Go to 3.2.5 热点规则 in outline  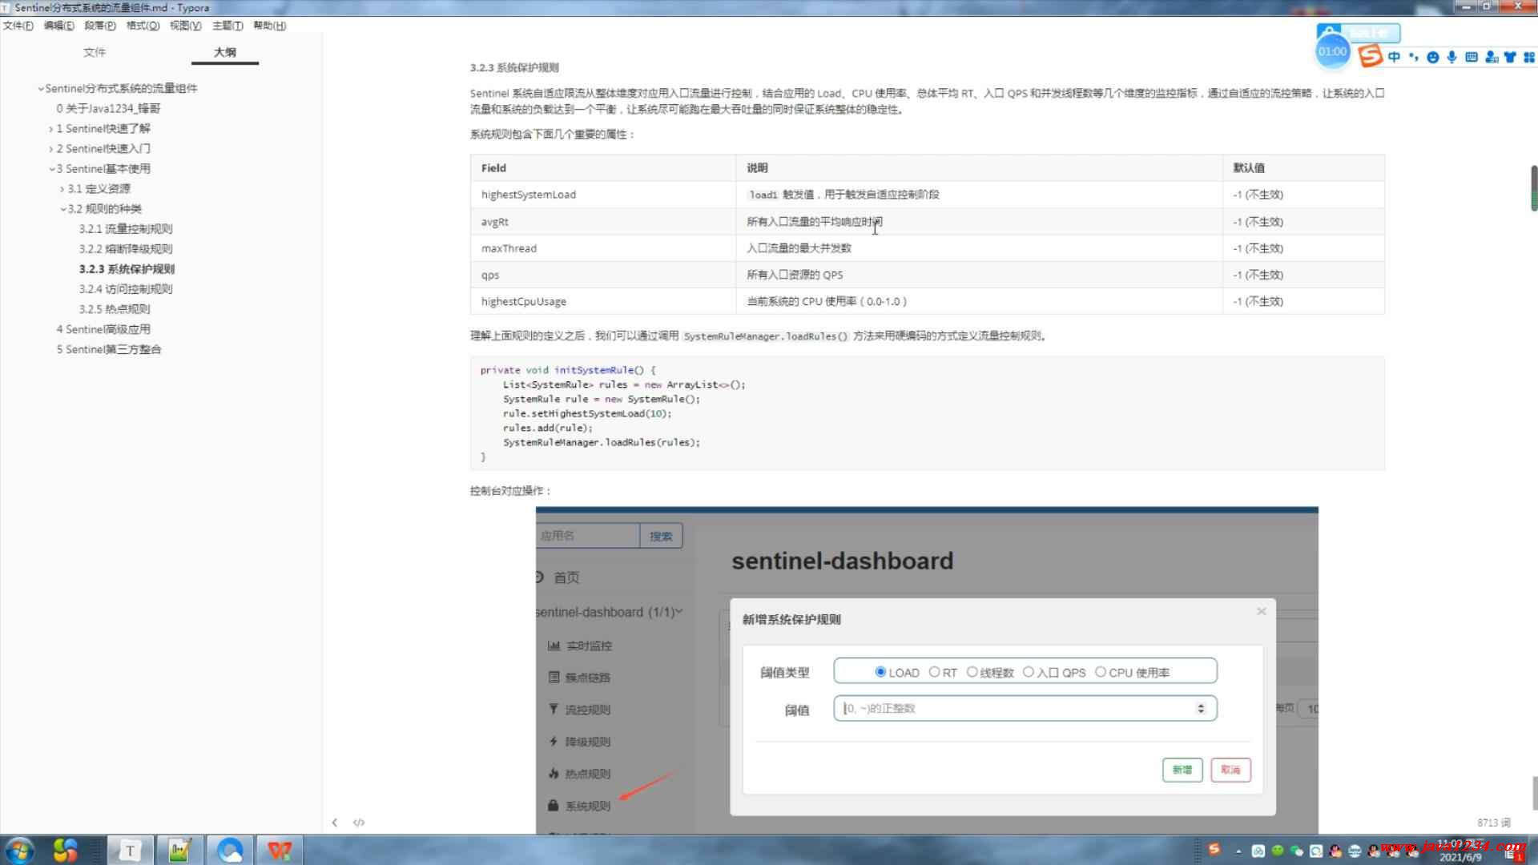coord(115,309)
